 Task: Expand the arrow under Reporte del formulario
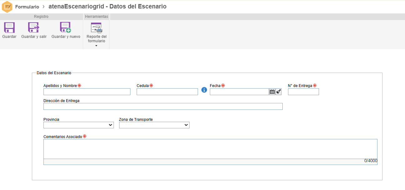tap(96, 46)
